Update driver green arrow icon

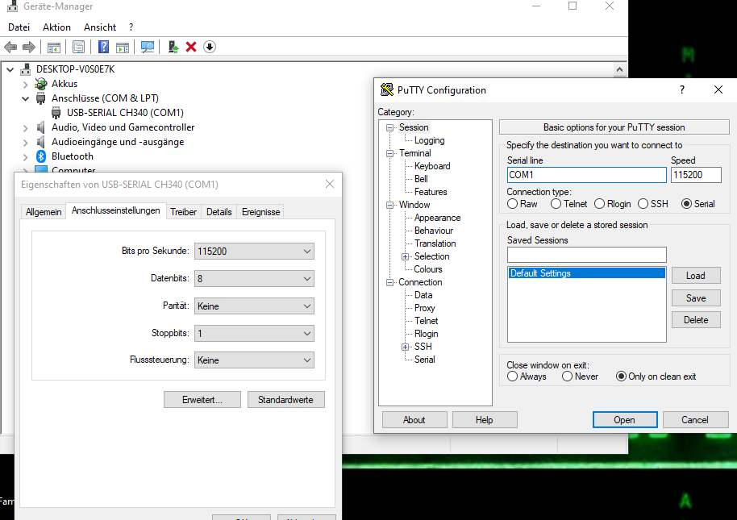(x=173, y=47)
